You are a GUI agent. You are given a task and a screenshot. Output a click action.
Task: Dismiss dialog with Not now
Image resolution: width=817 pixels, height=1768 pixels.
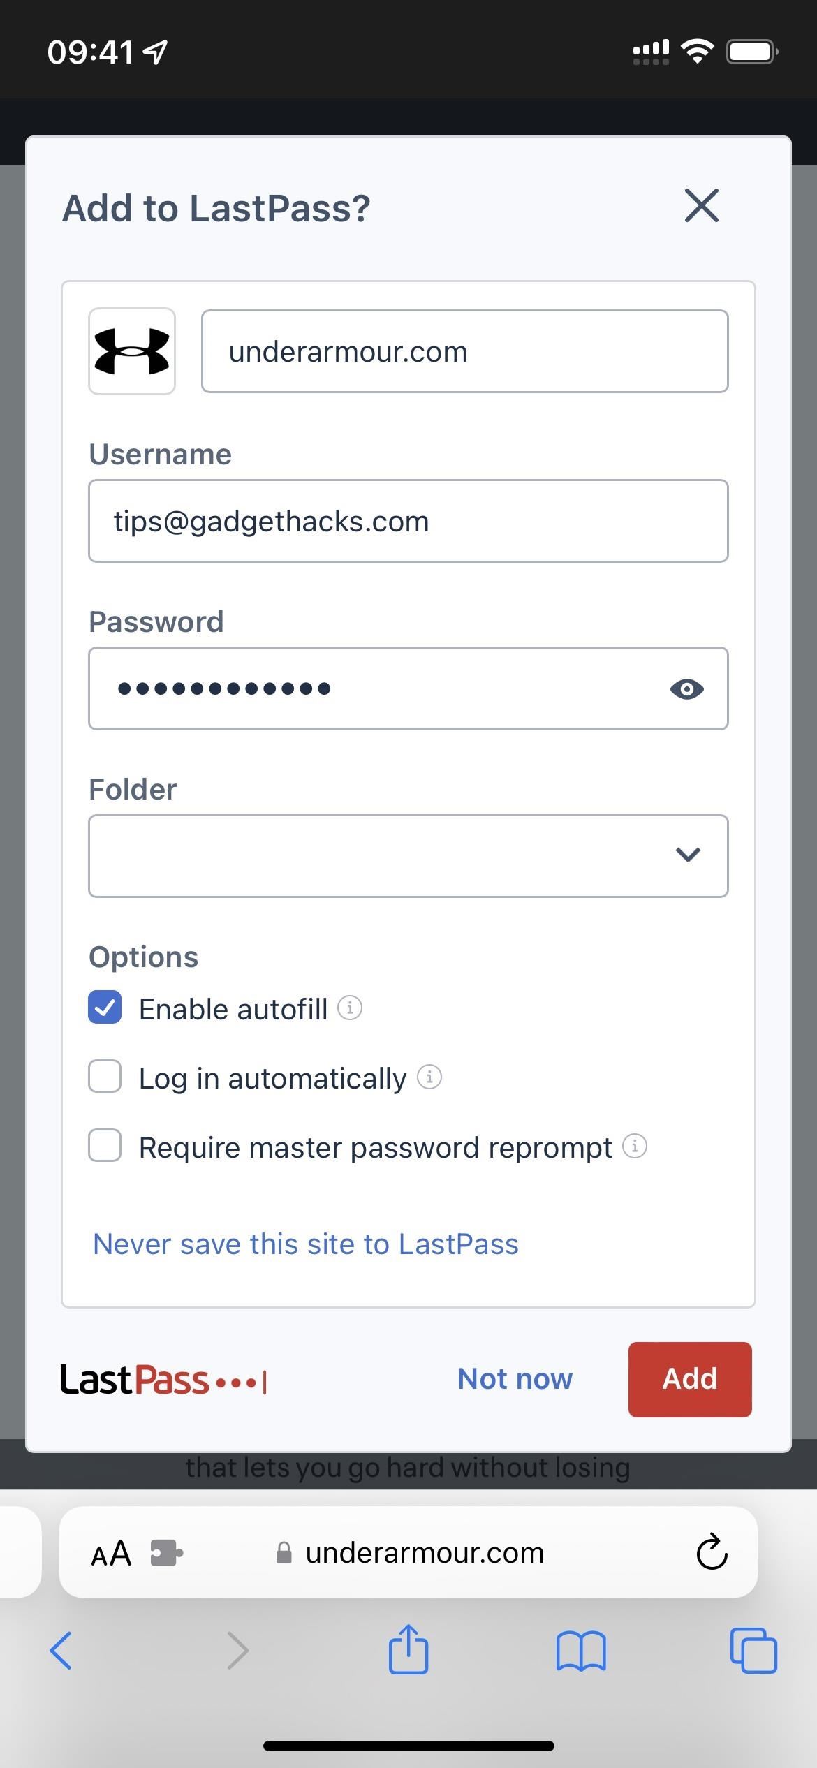click(x=515, y=1379)
